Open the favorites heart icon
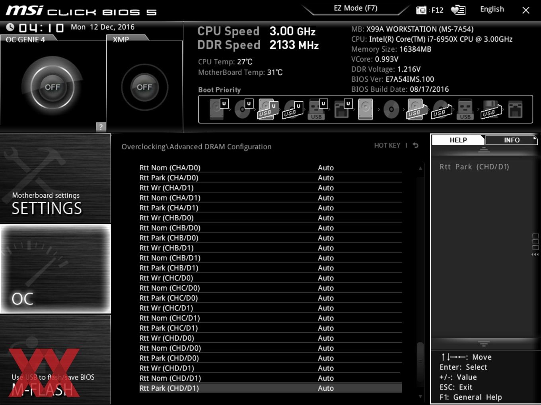The image size is (541, 405). pyautogui.click(x=458, y=10)
